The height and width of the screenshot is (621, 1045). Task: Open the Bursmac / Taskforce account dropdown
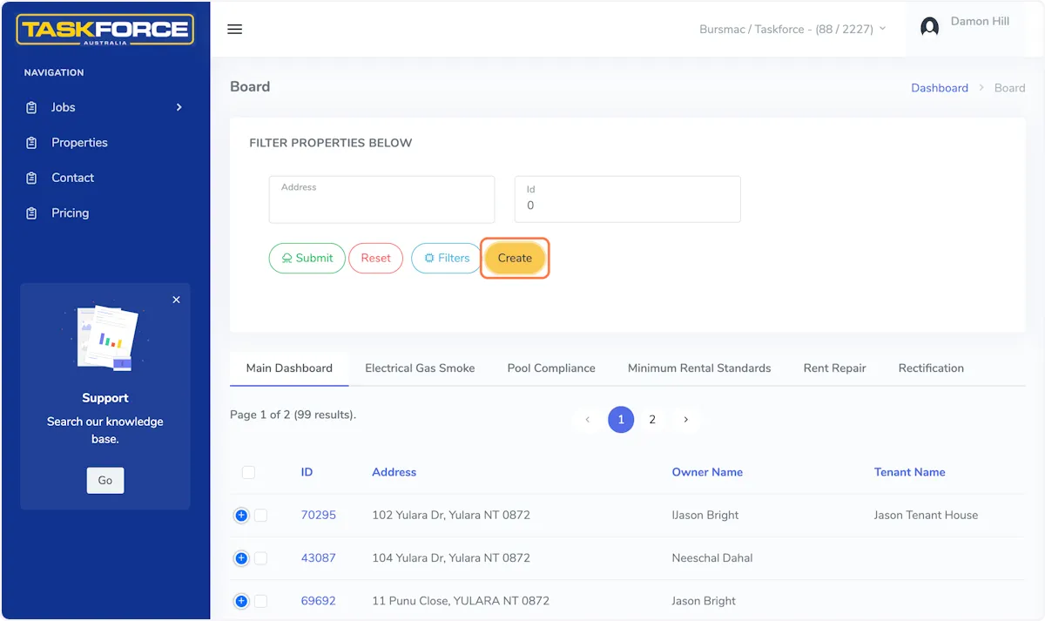tap(792, 29)
